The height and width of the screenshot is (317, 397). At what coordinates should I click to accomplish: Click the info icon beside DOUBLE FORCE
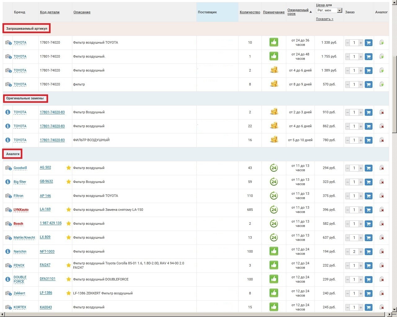click(x=8, y=279)
